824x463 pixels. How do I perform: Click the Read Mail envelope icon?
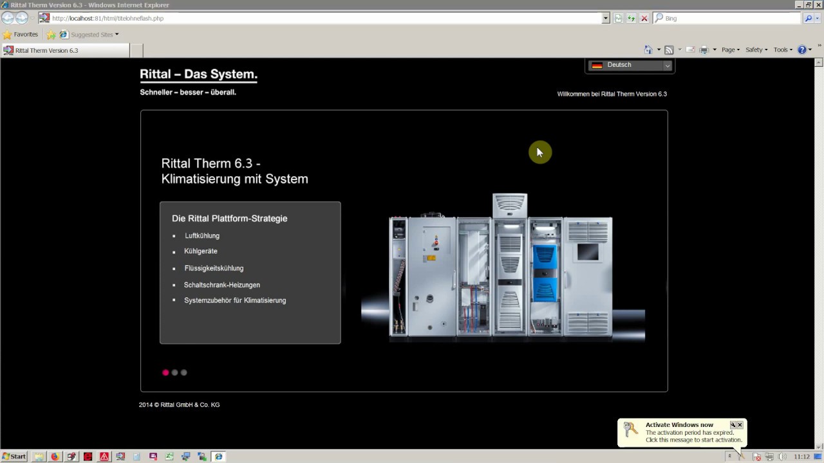690,50
